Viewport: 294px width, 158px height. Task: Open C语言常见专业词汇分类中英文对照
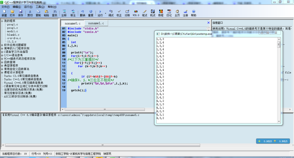click(26, 86)
